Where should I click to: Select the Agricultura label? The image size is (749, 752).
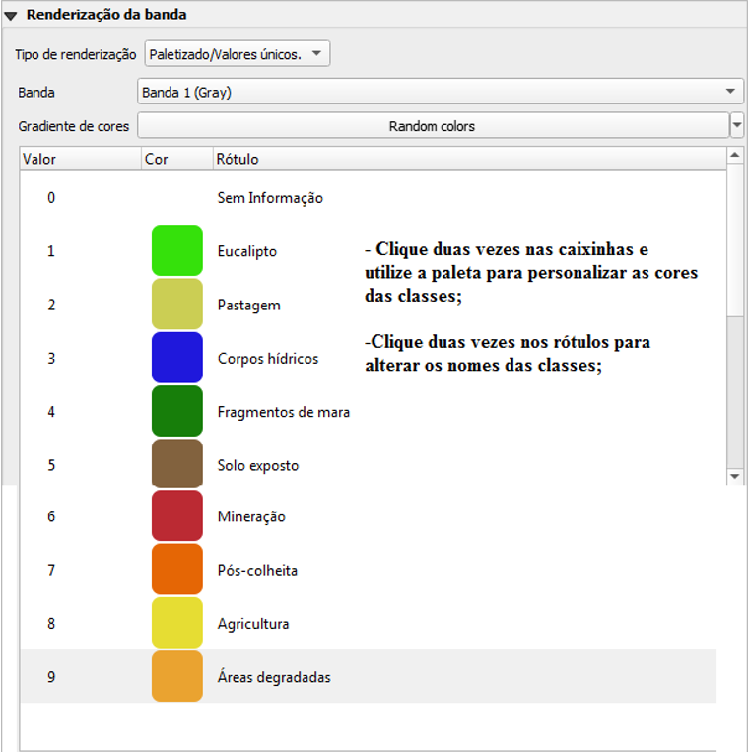pos(253,624)
